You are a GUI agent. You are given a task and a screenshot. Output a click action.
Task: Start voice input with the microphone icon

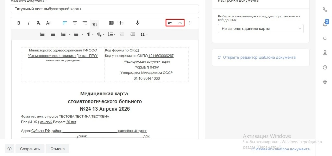click(137, 23)
